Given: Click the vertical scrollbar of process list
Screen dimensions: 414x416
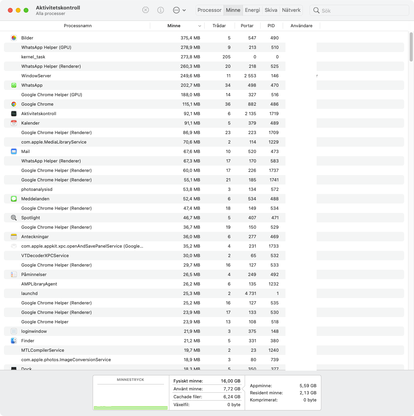Looking at the screenshot, I should tap(411, 47).
